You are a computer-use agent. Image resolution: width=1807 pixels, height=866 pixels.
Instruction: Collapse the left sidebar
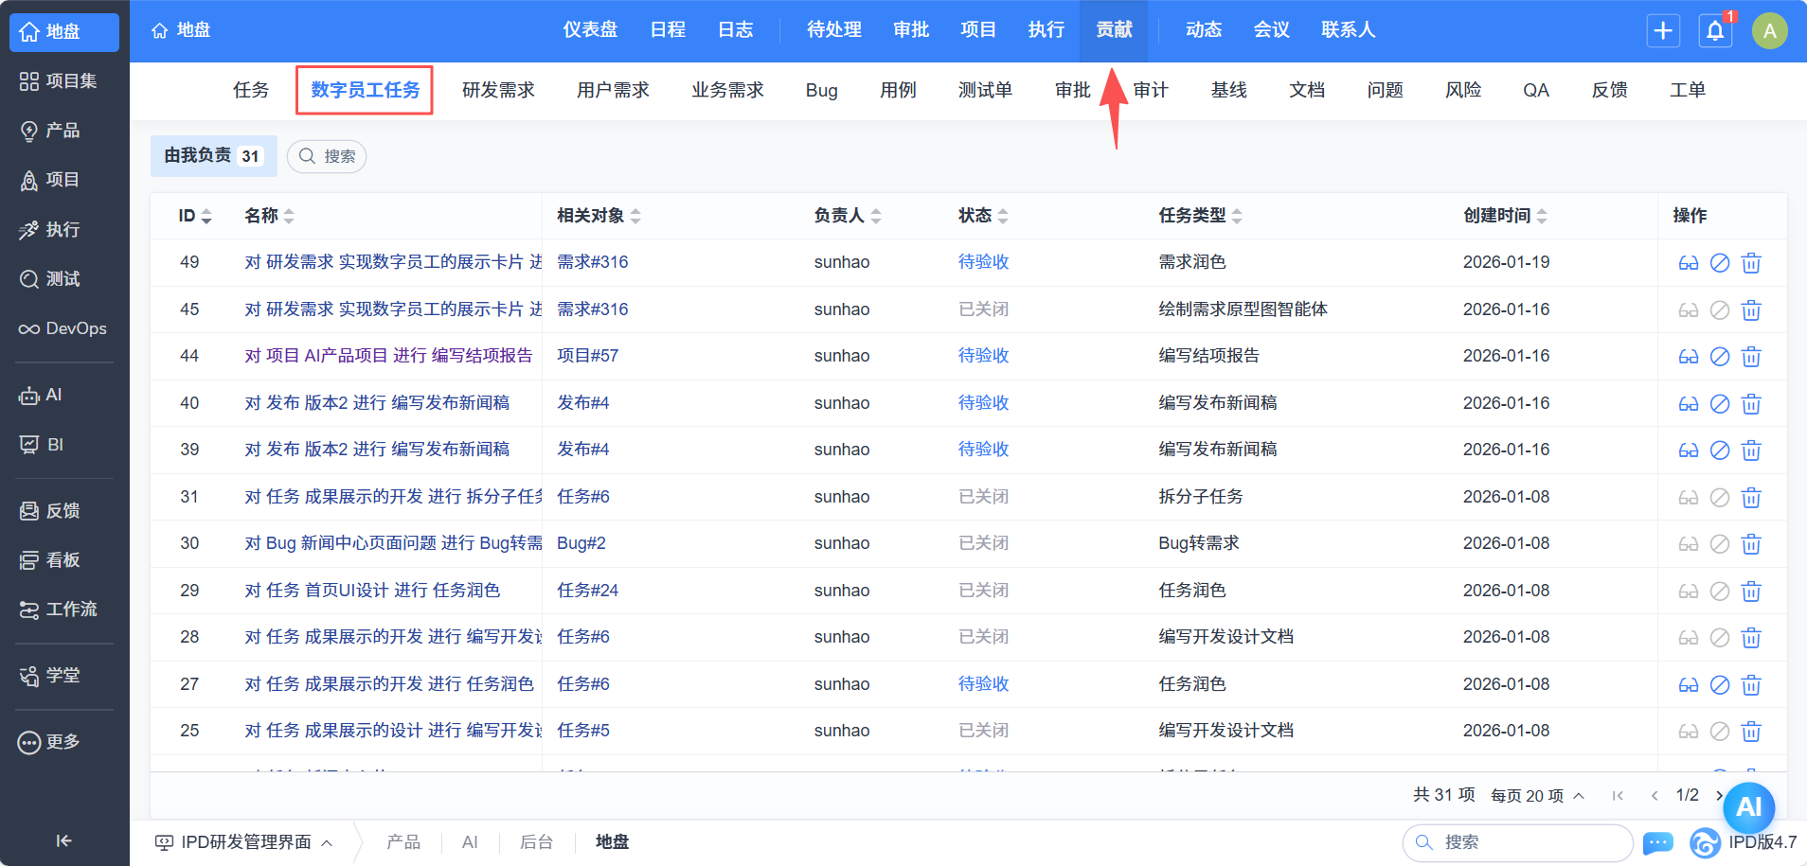[63, 840]
